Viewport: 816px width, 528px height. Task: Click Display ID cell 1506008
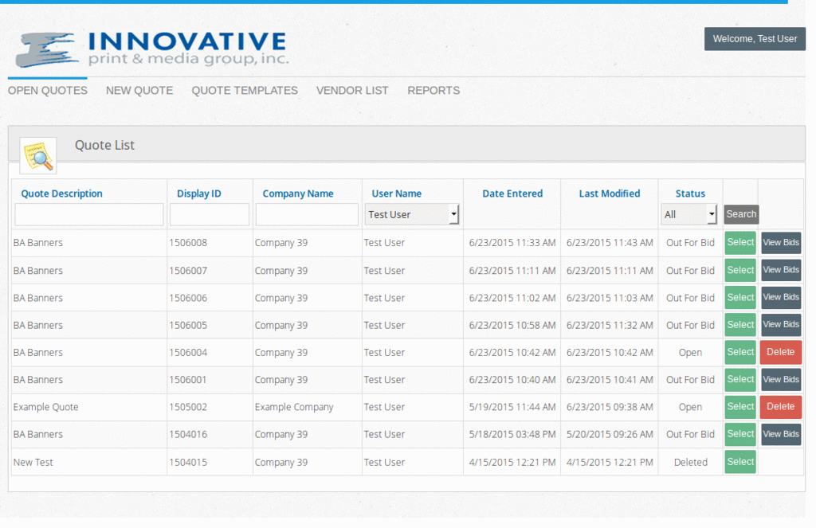pos(188,243)
